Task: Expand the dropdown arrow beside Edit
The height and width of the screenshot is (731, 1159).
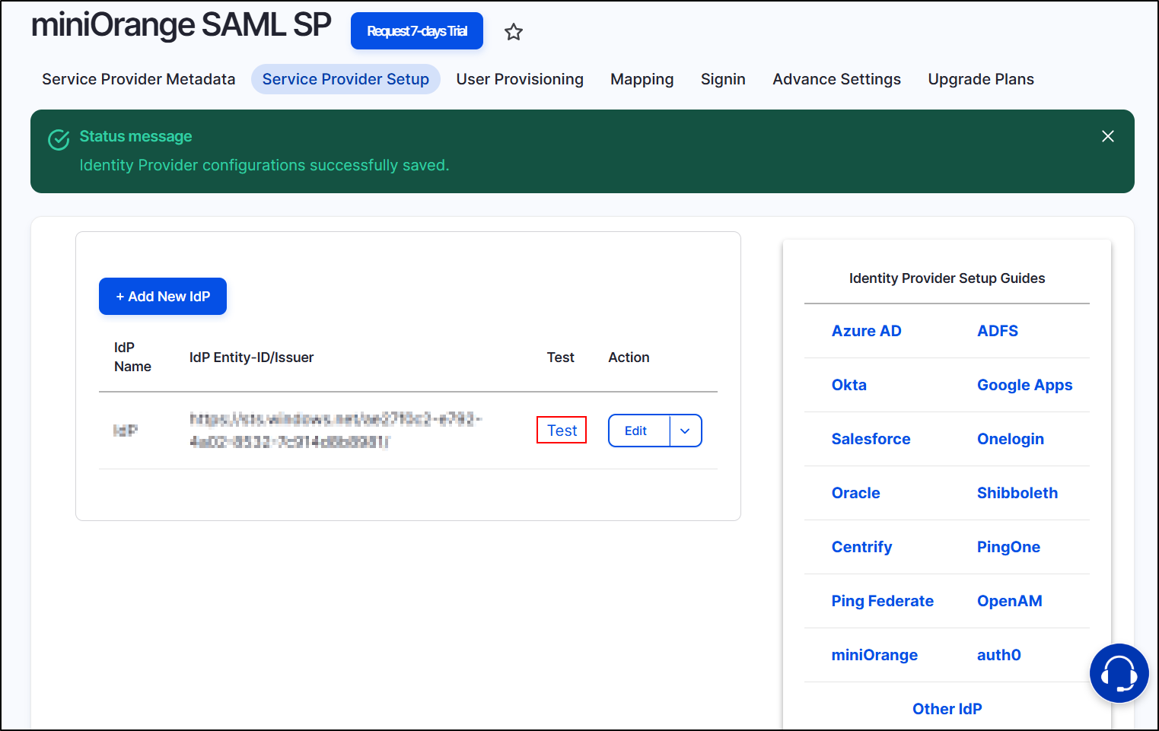Action: click(x=685, y=431)
